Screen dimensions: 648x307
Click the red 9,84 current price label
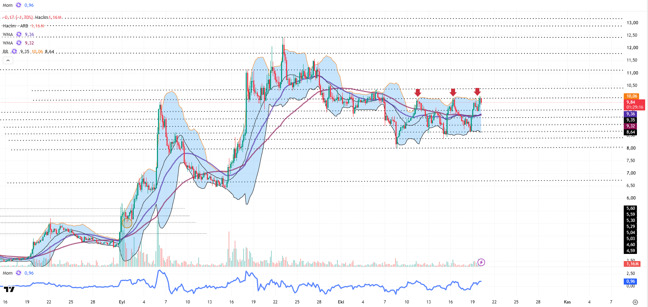[631, 102]
